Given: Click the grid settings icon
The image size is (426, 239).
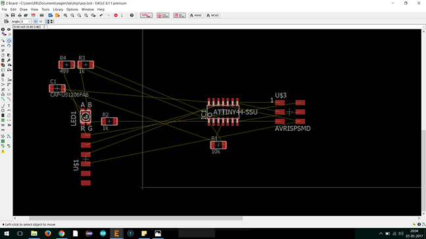Looking at the screenshot, I should tap(7, 21).
